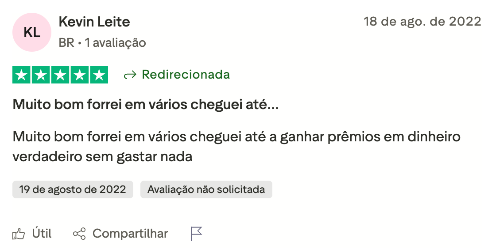Click the Compartilhar text label
Image resolution: width=496 pixels, height=250 pixels.
pos(130,234)
